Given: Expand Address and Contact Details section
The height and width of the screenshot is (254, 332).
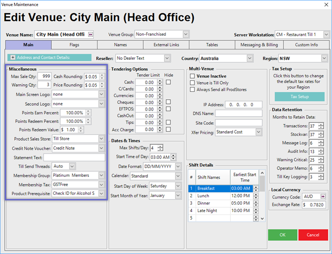Looking at the screenshot, I should click(x=13, y=57).
